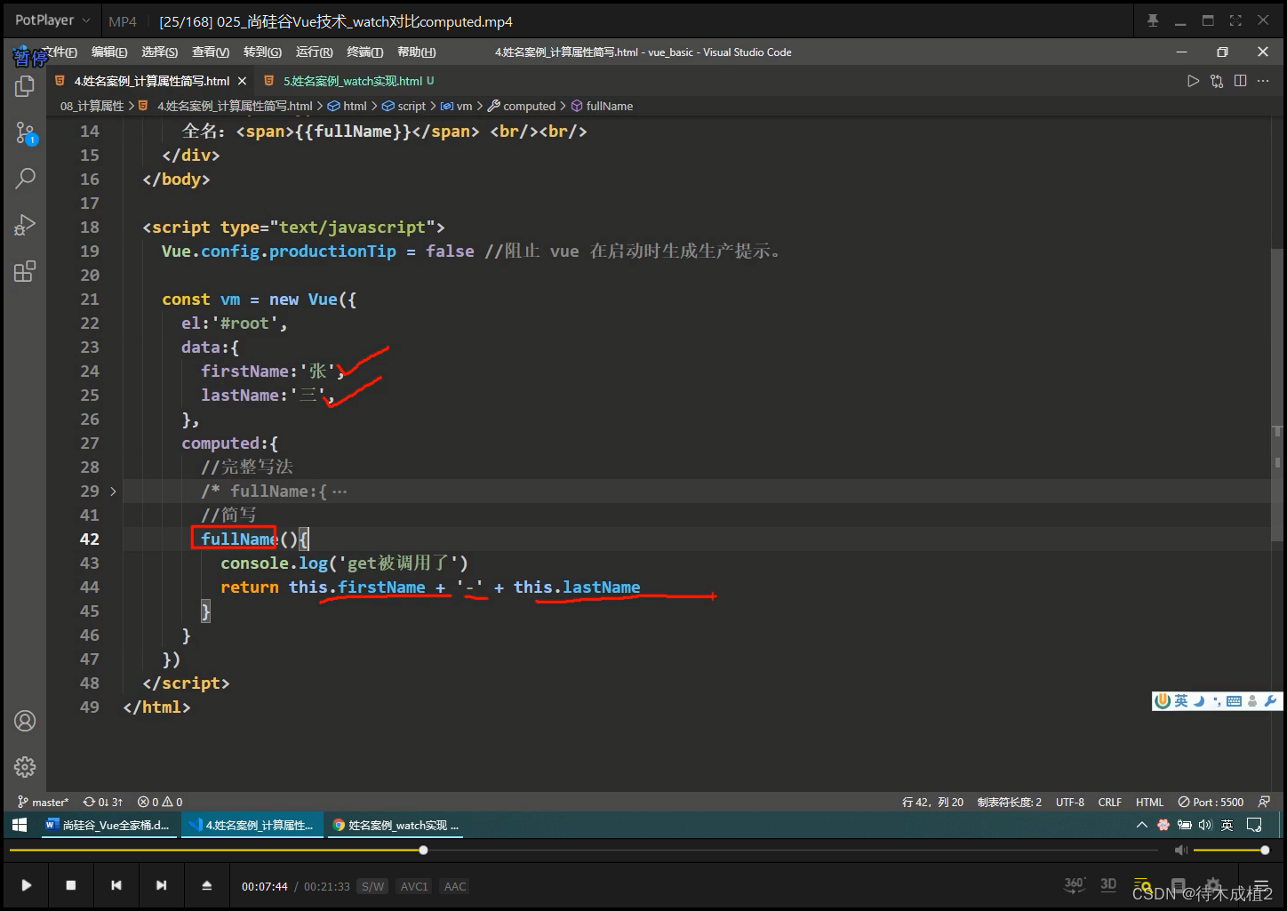Click the Open Changes compare icon in editor toolbar

coord(1217,81)
